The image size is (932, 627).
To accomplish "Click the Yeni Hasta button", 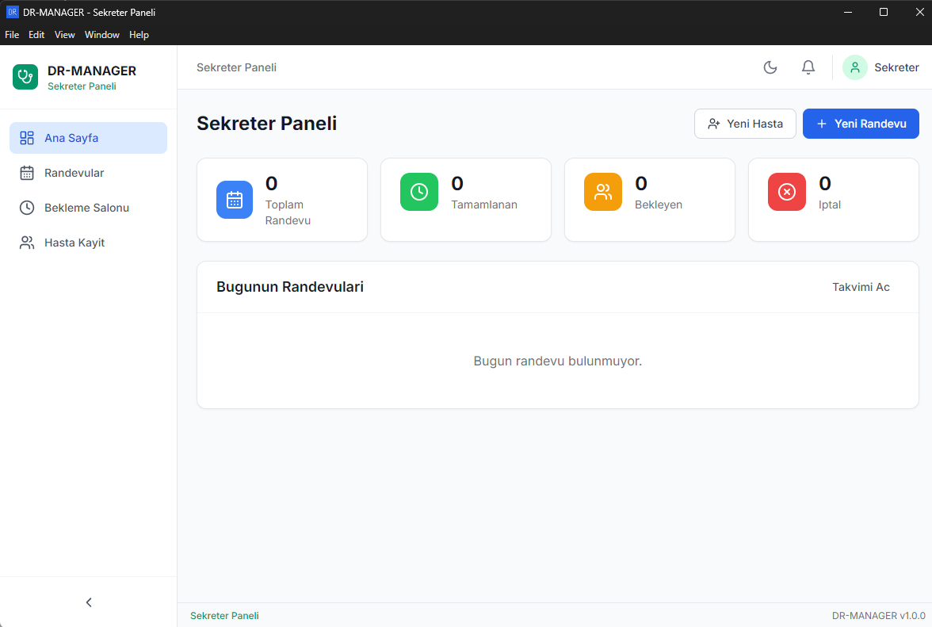I will tap(745, 124).
